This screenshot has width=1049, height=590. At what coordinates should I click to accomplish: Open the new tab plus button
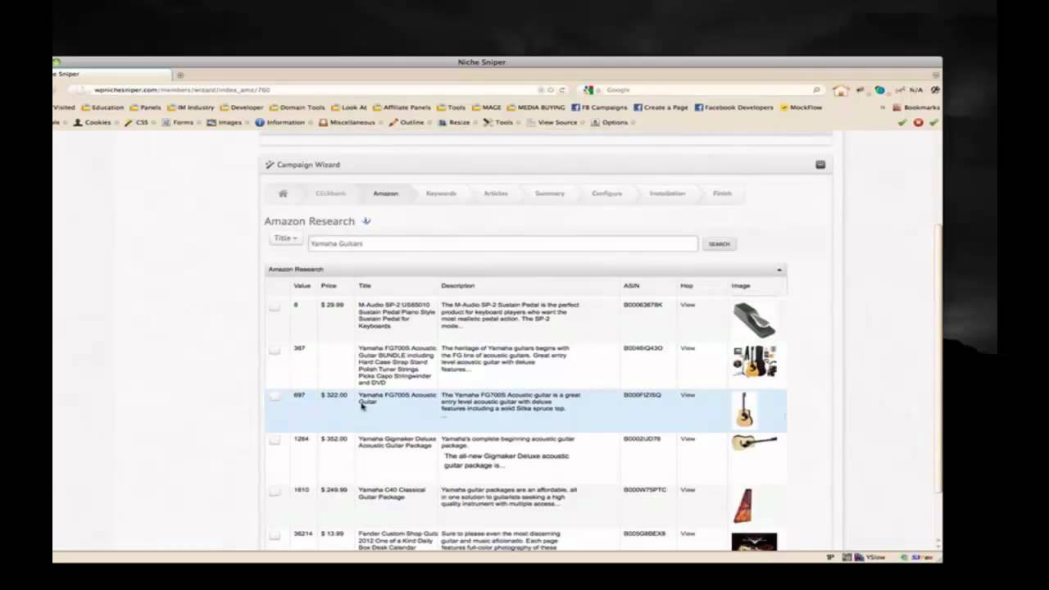point(180,75)
